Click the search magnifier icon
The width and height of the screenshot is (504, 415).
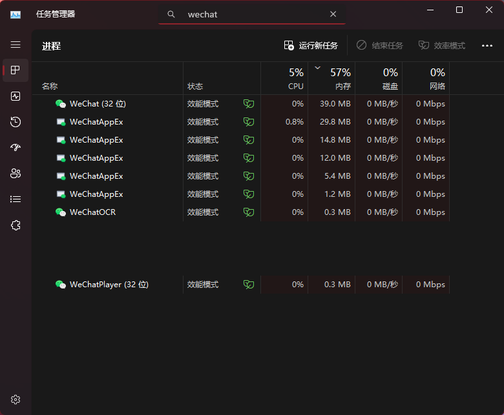pos(171,14)
